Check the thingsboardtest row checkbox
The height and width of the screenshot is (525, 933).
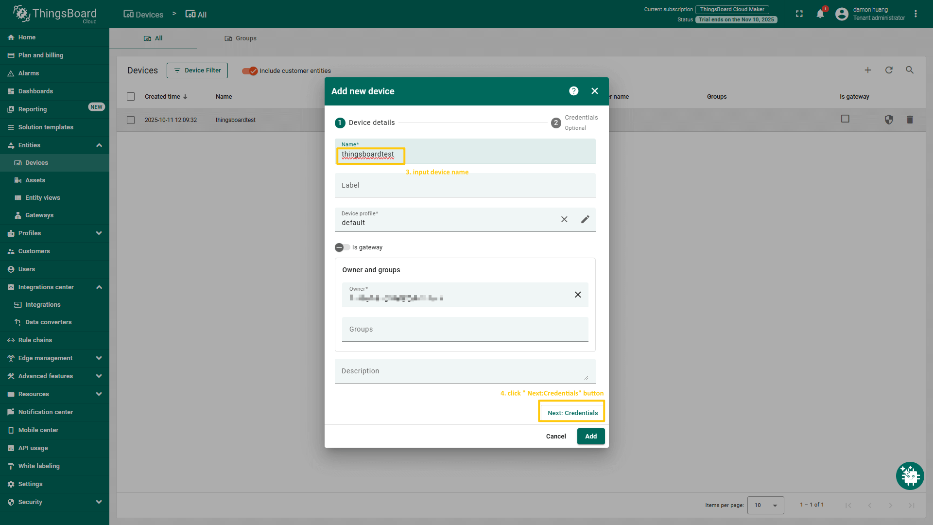click(x=131, y=120)
